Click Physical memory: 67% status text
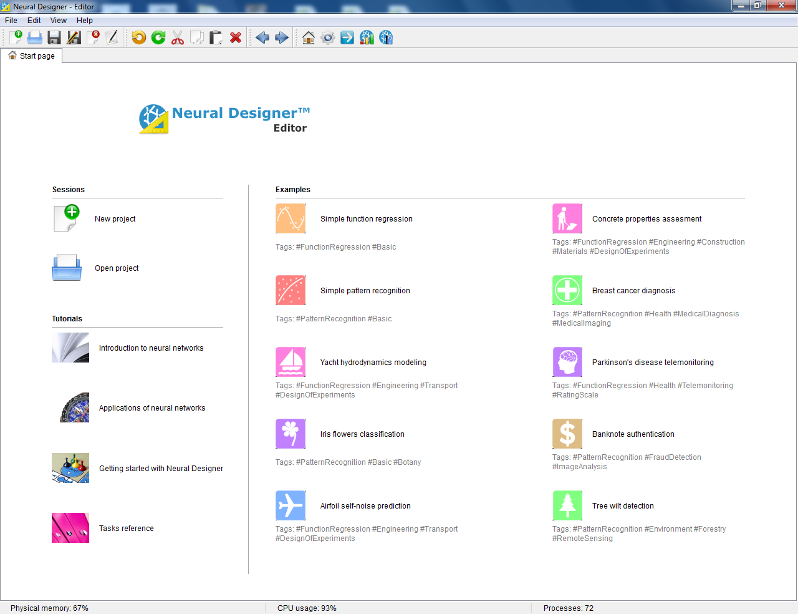Image resolution: width=798 pixels, height=614 pixels. point(49,608)
